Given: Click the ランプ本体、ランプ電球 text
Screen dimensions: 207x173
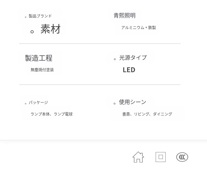Looking at the screenshot, I should 52,114.
